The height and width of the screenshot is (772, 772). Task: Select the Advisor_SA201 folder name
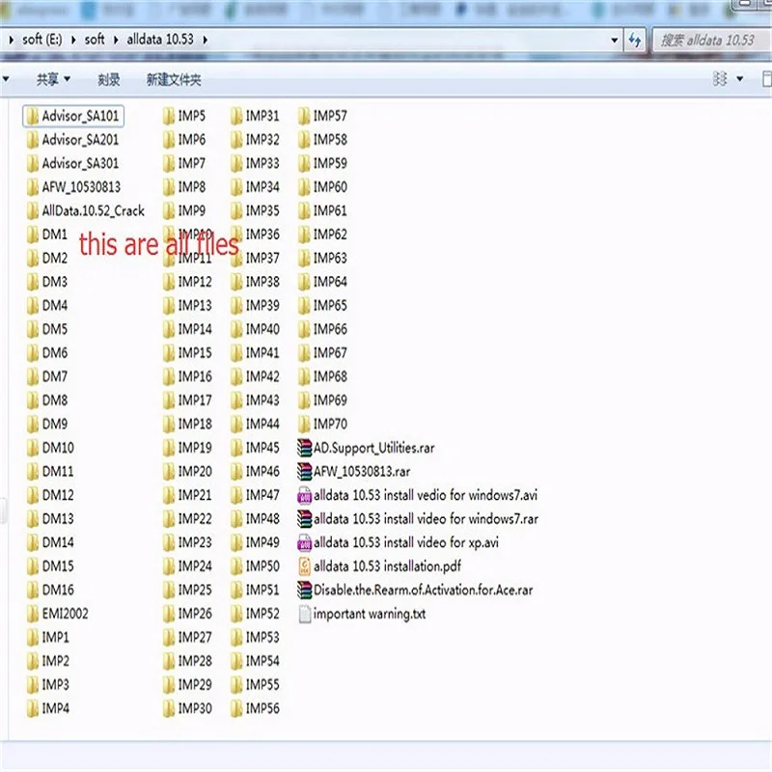(80, 140)
